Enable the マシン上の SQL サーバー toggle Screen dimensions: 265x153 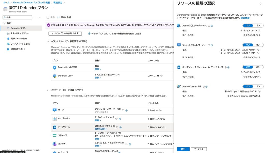[258, 45]
